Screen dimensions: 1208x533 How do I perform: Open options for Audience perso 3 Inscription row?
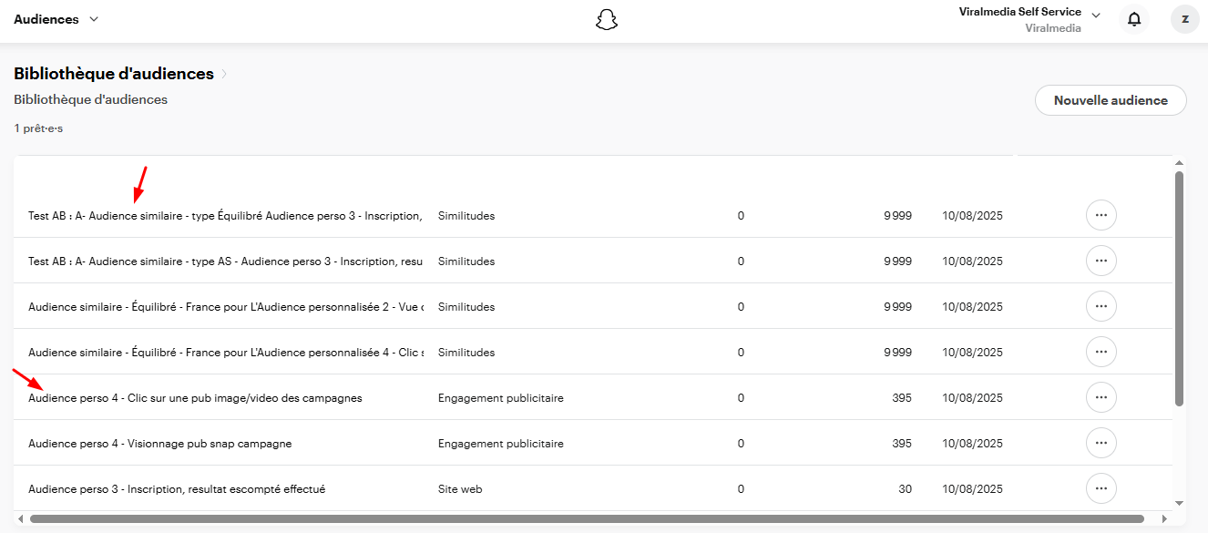pos(1101,489)
